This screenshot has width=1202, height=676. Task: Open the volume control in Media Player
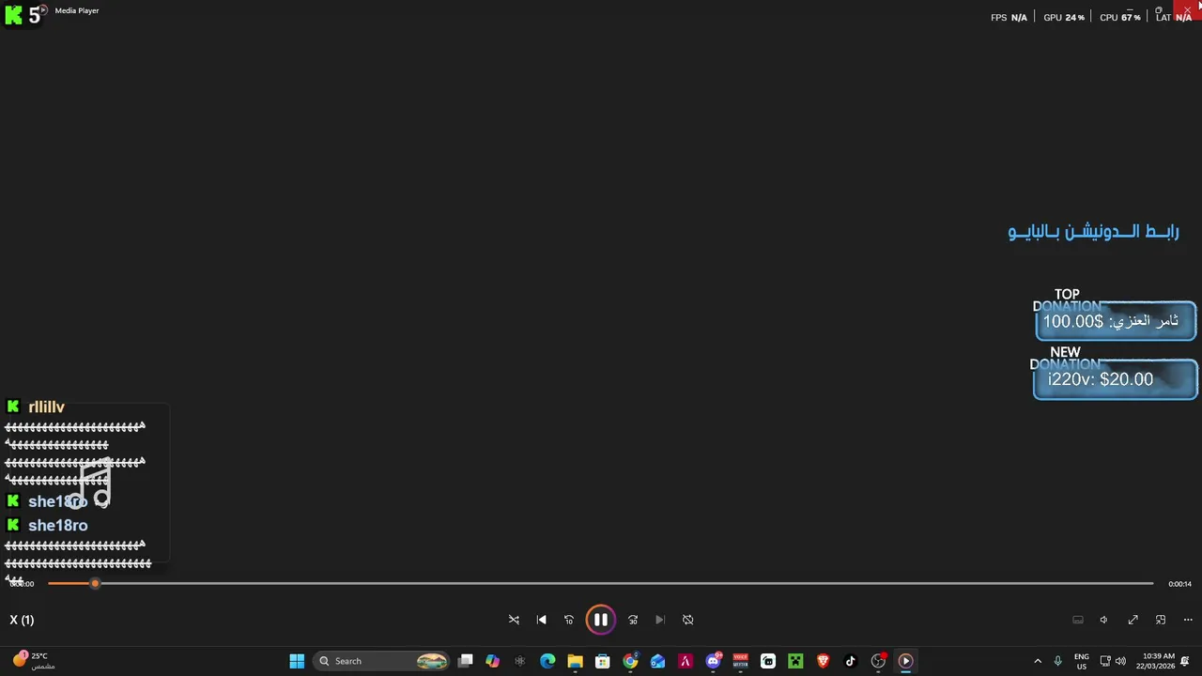click(x=1104, y=620)
